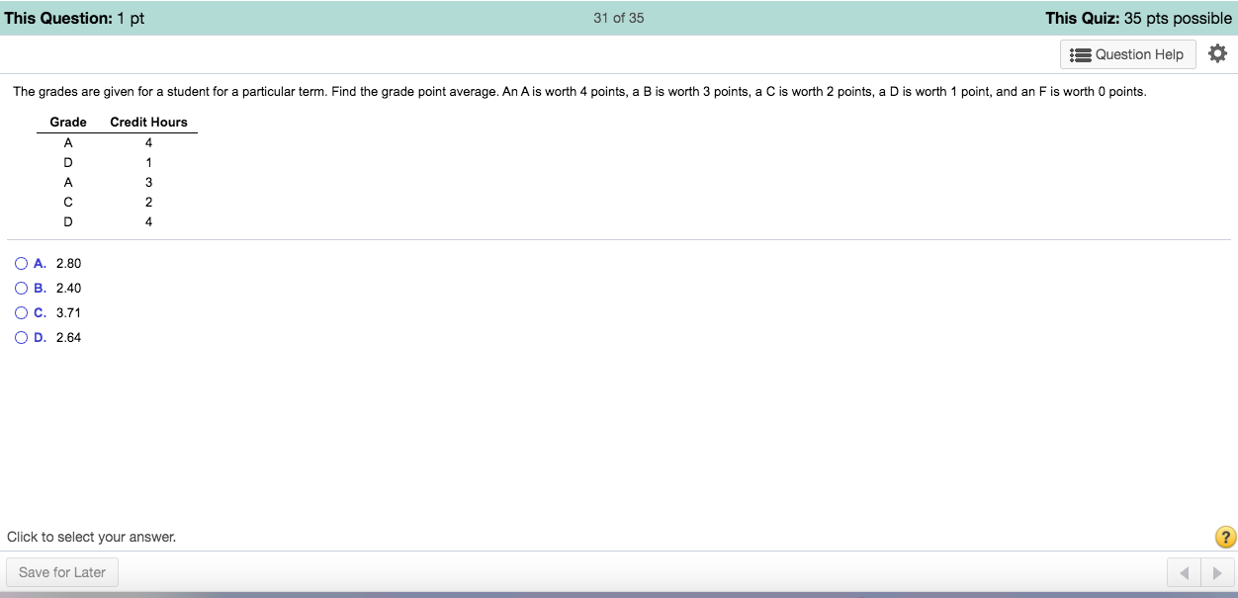Expand options using the settings gear

tap(1217, 53)
